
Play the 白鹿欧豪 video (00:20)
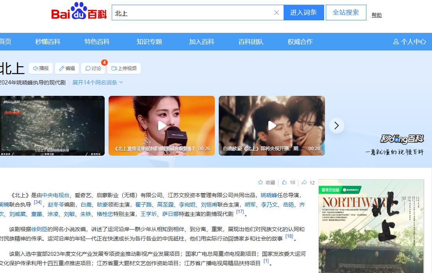click(272, 126)
